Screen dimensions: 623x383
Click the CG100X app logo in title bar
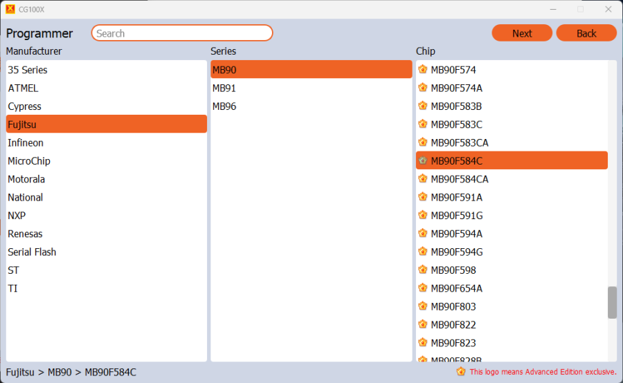[10, 9]
